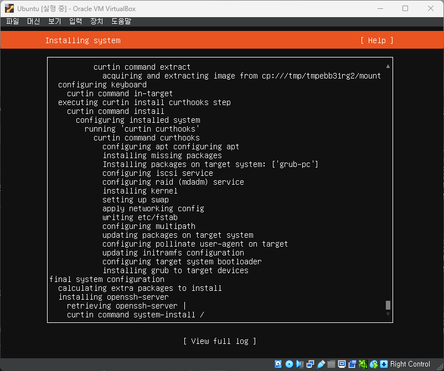Open the 머신 menu
This screenshot has width=444, height=371.
click(33, 21)
